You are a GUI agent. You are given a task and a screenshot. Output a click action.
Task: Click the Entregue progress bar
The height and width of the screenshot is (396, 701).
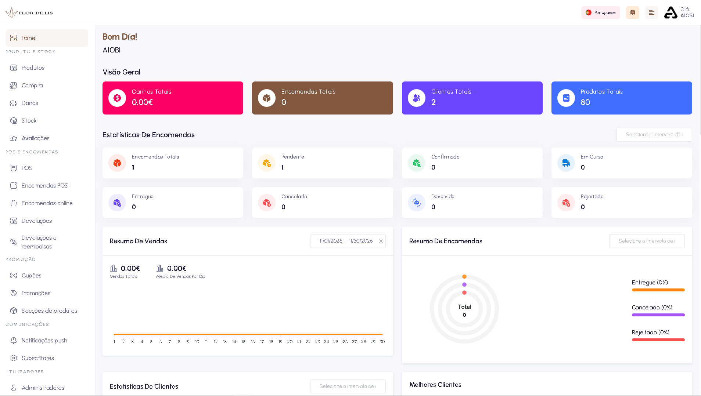point(658,290)
